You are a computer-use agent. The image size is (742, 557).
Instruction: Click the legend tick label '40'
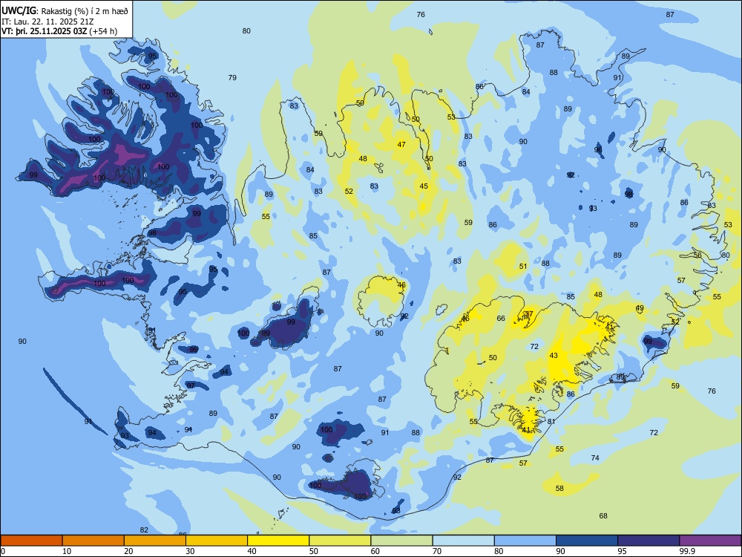click(x=252, y=551)
